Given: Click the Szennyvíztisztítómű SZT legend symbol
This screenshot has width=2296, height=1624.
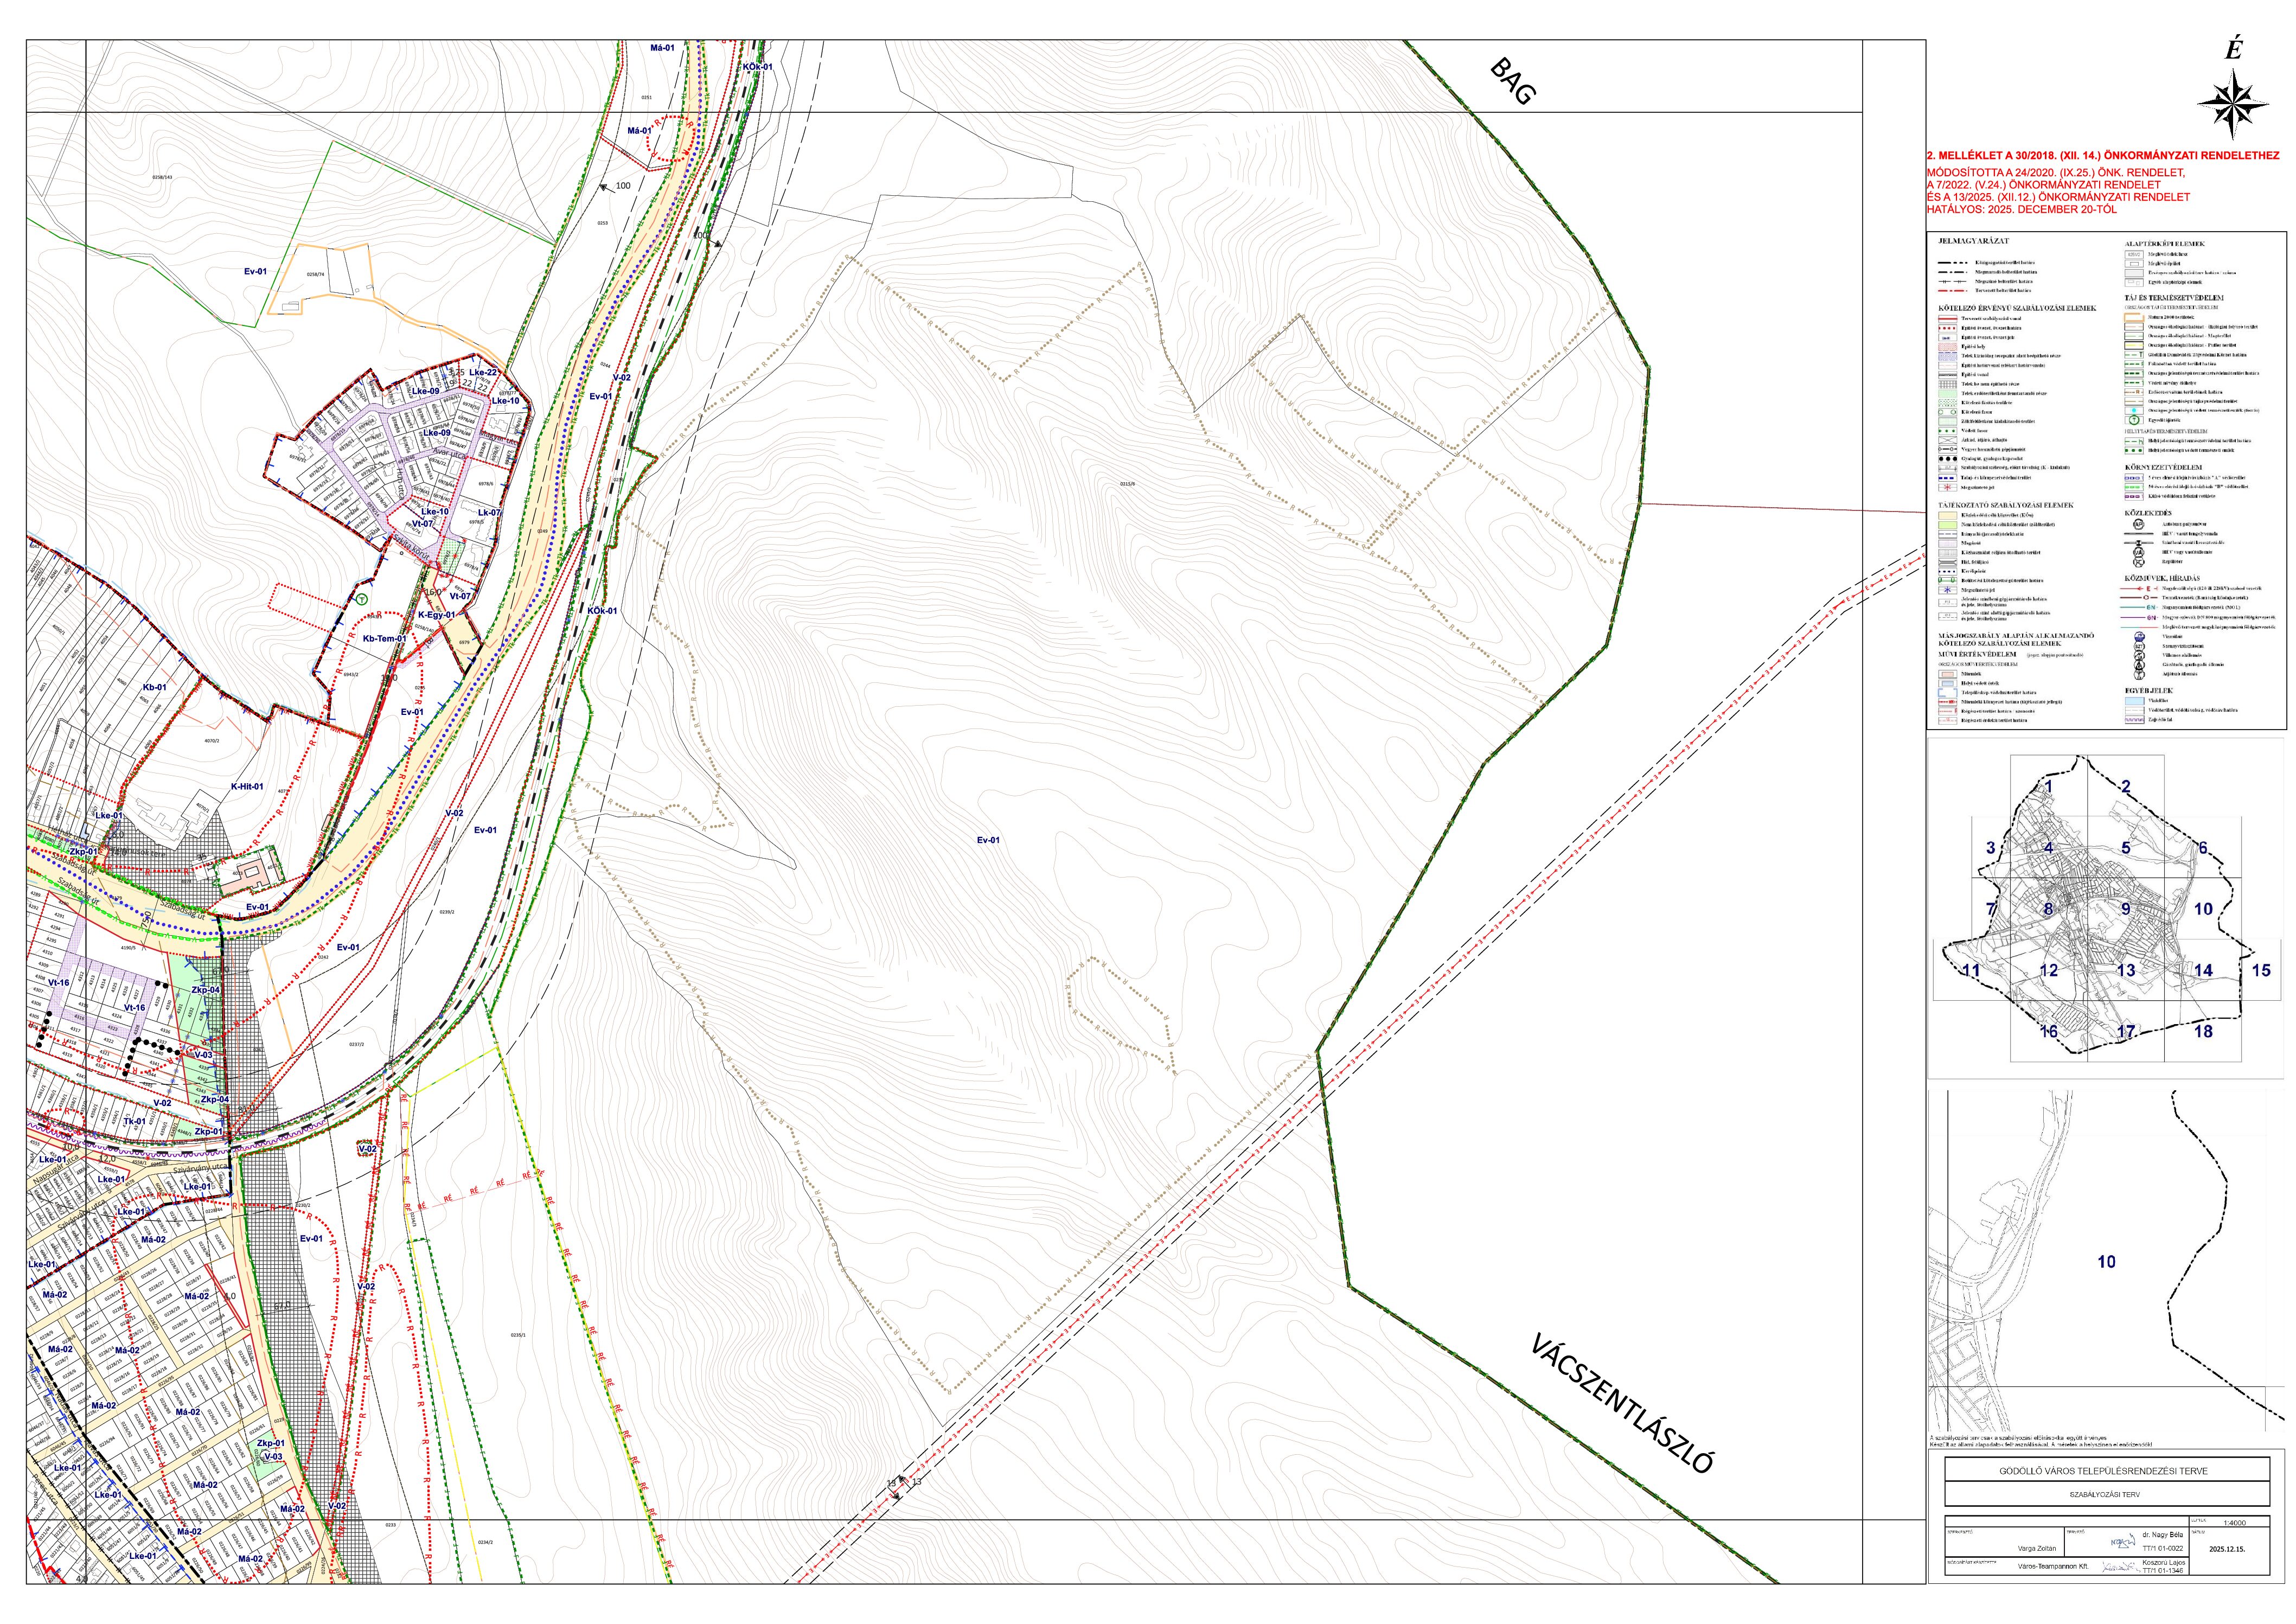Looking at the screenshot, I should pos(2139,646).
